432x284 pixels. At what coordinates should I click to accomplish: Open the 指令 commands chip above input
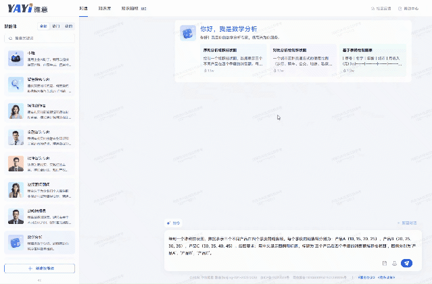[x=174, y=223]
